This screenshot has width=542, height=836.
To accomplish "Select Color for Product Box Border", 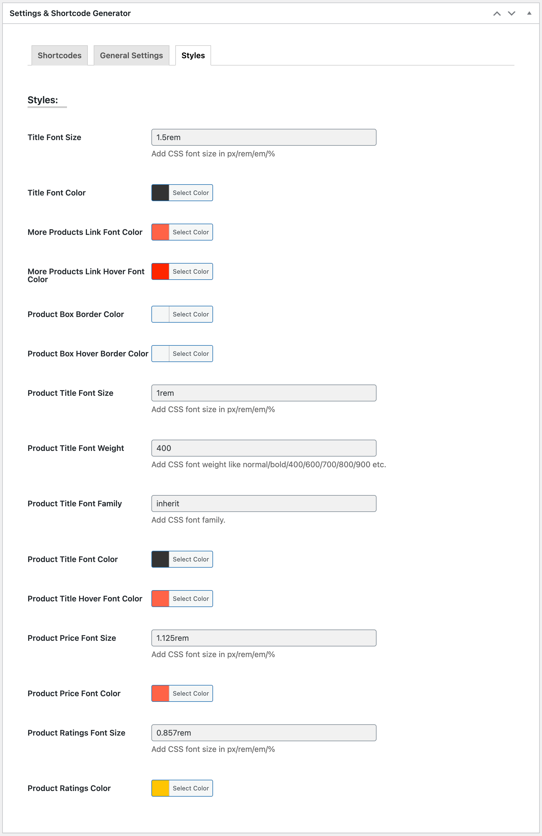I will [191, 314].
